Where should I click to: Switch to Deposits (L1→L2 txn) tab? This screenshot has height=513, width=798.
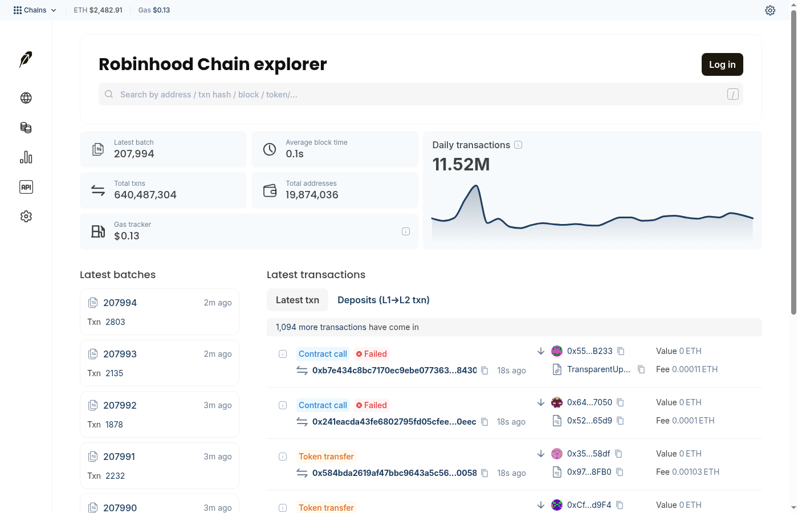[384, 300]
